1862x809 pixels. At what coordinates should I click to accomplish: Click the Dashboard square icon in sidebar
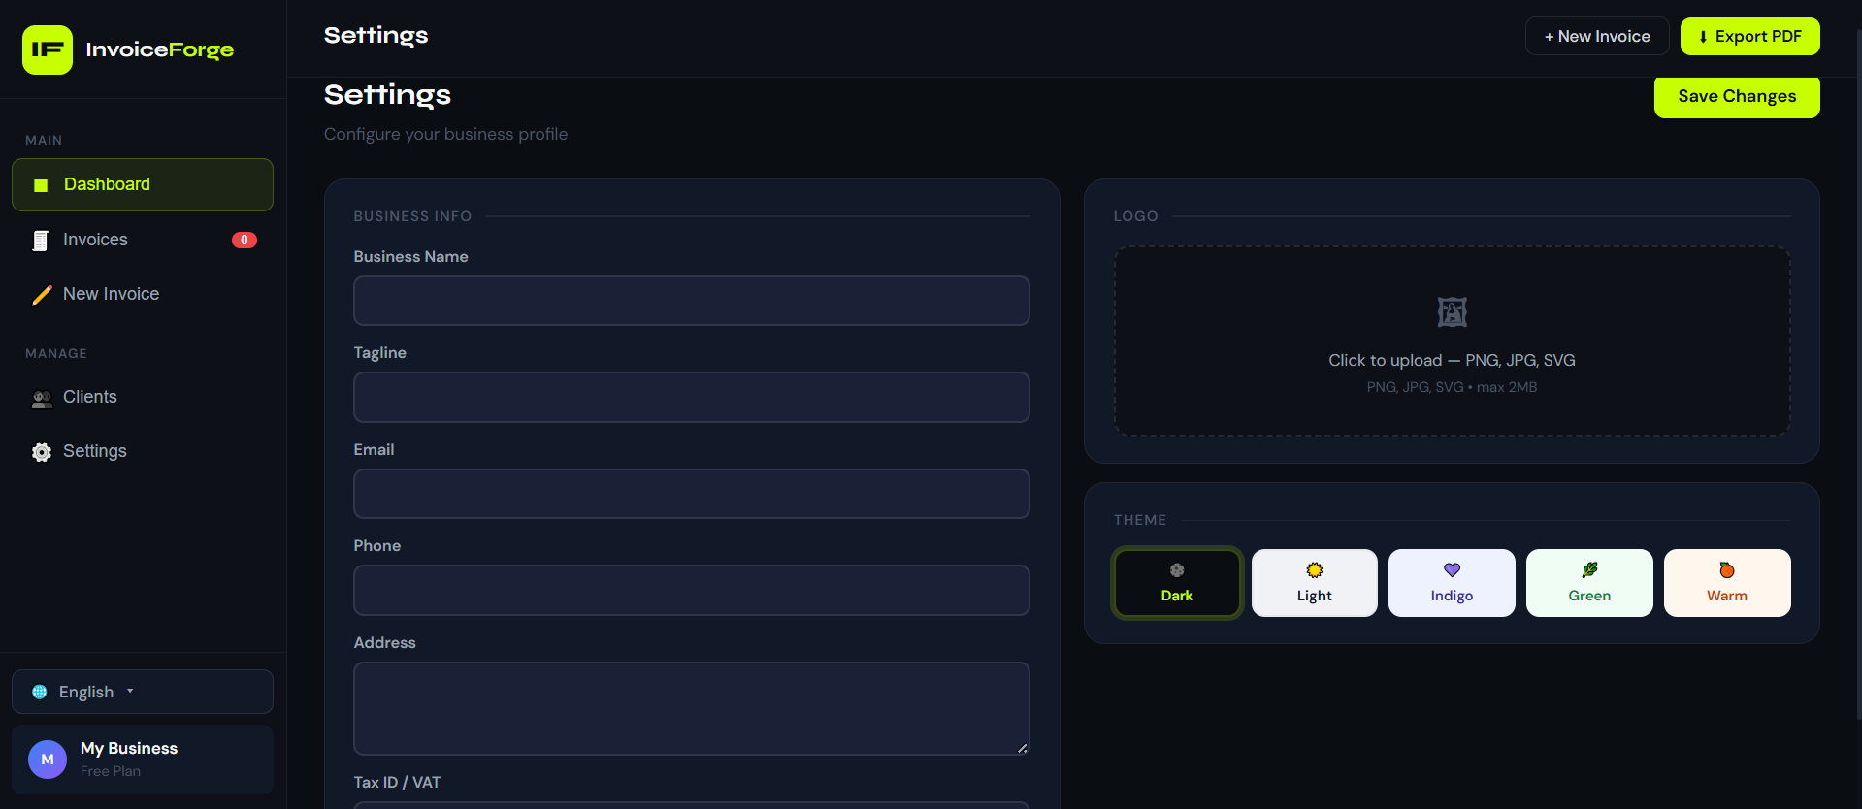pyautogui.click(x=41, y=185)
